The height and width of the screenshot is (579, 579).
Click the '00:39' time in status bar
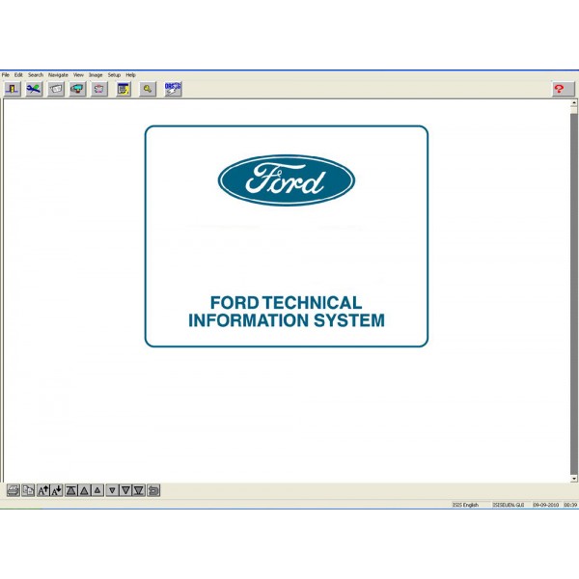click(570, 505)
